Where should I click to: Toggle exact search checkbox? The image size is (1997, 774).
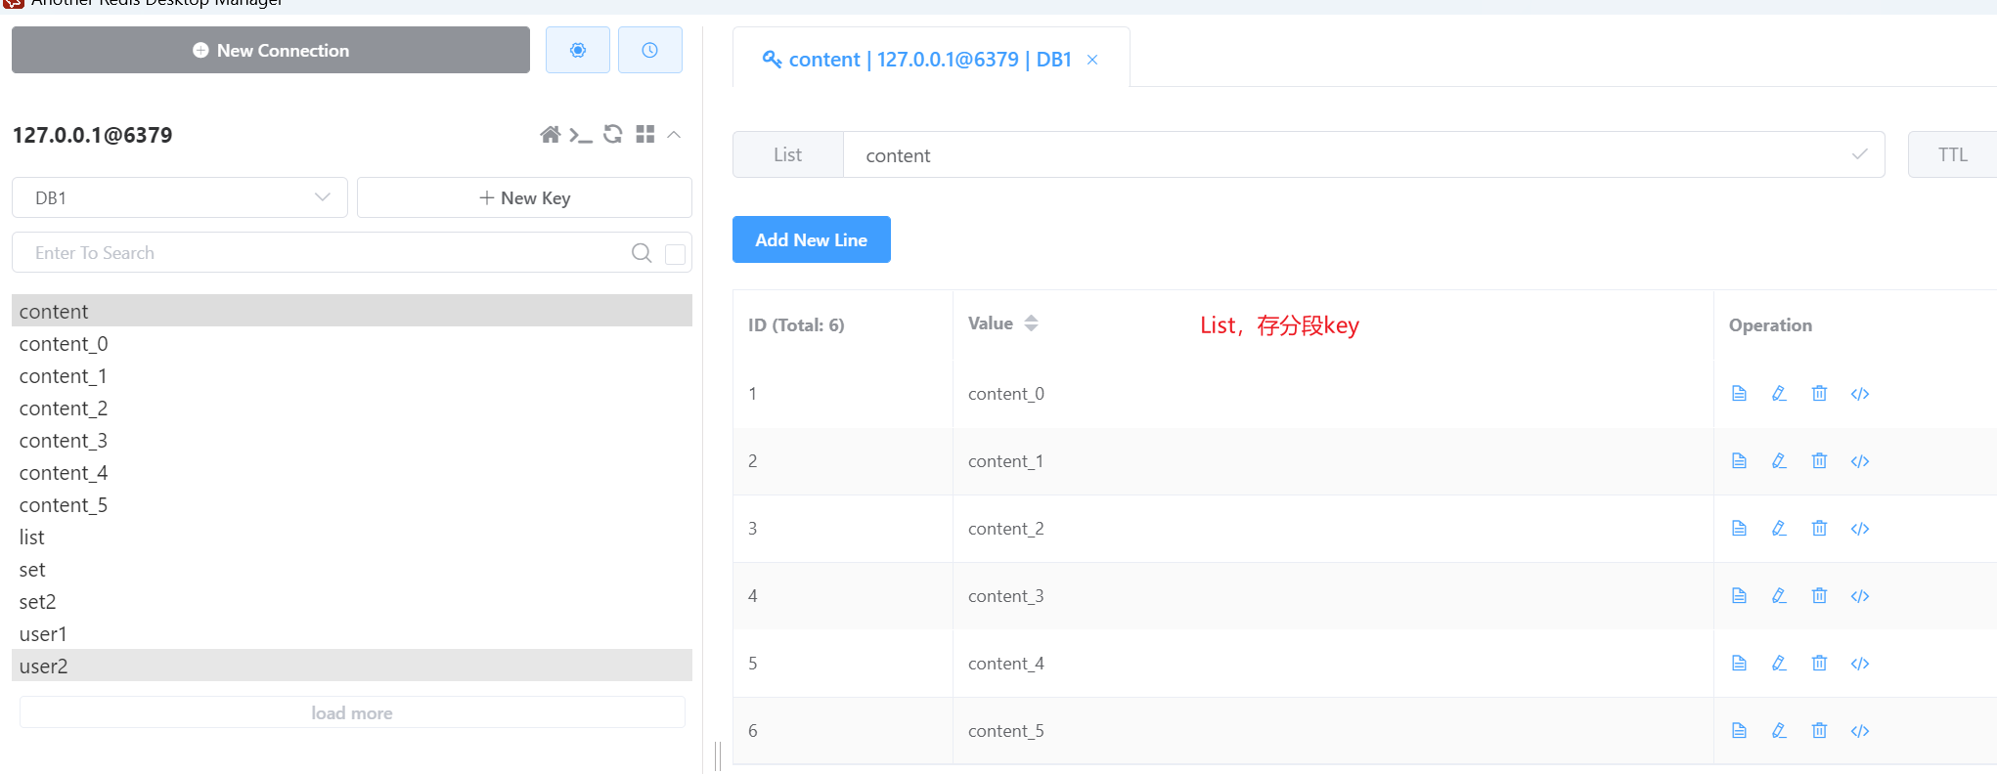[x=675, y=254]
